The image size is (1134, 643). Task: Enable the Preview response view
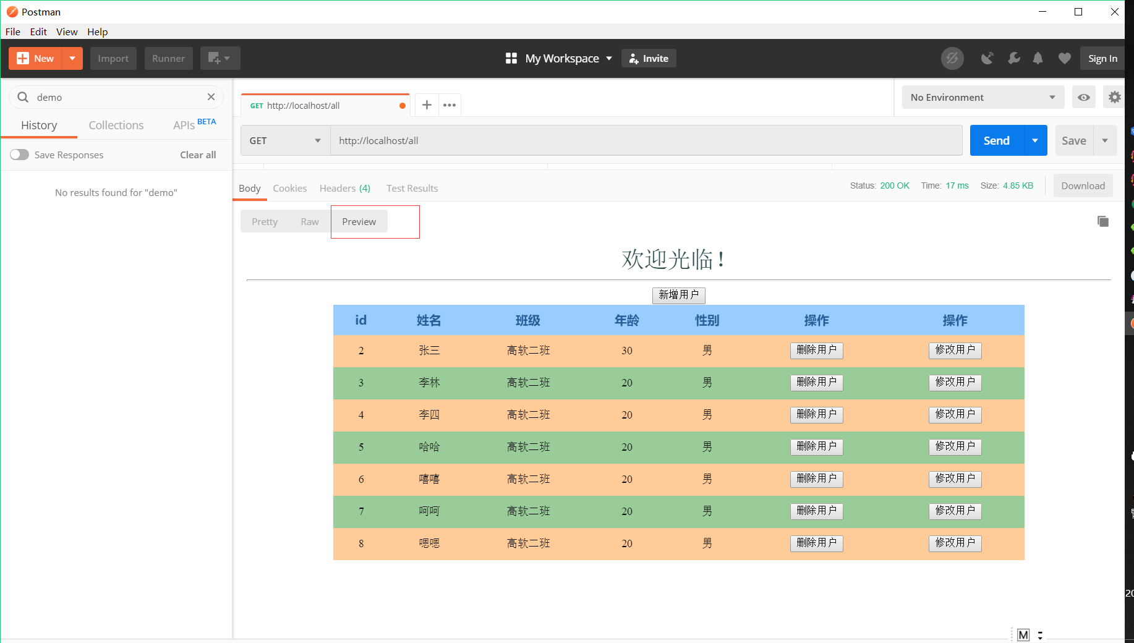tap(359, 221)
